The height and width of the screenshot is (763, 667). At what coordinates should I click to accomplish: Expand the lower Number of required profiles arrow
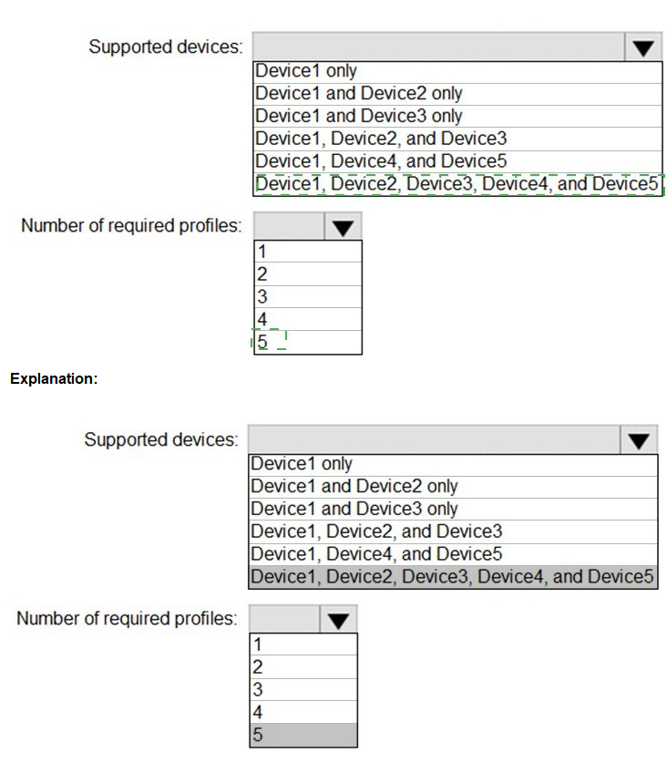(339, 620)
